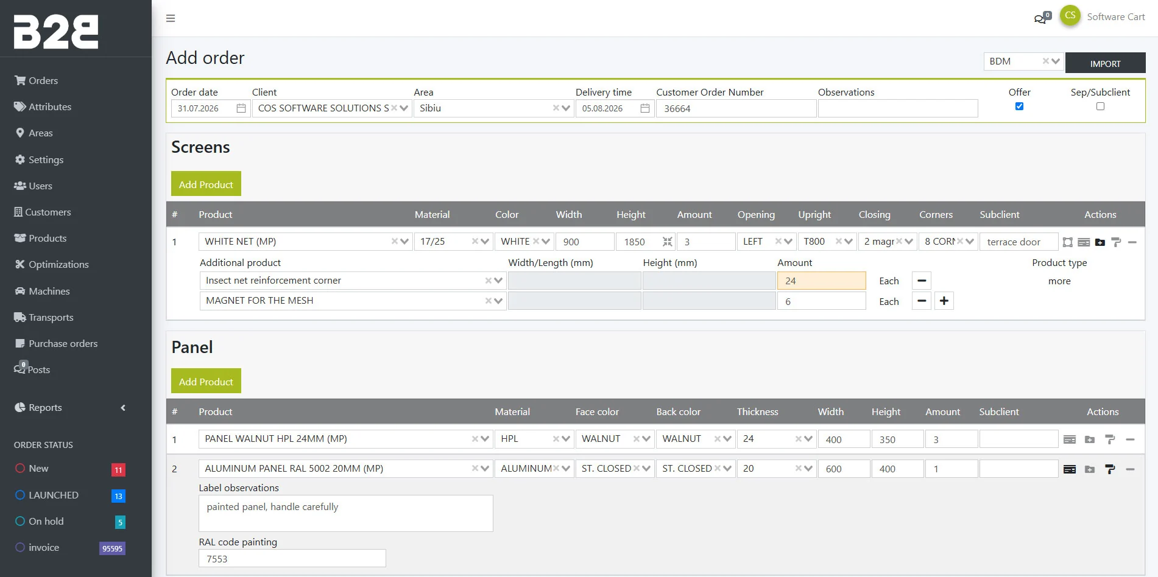This screenshot has height=577, width=1158.
Task: Toggle the hamburger sidebar menu icon
Action: [171, 18]
